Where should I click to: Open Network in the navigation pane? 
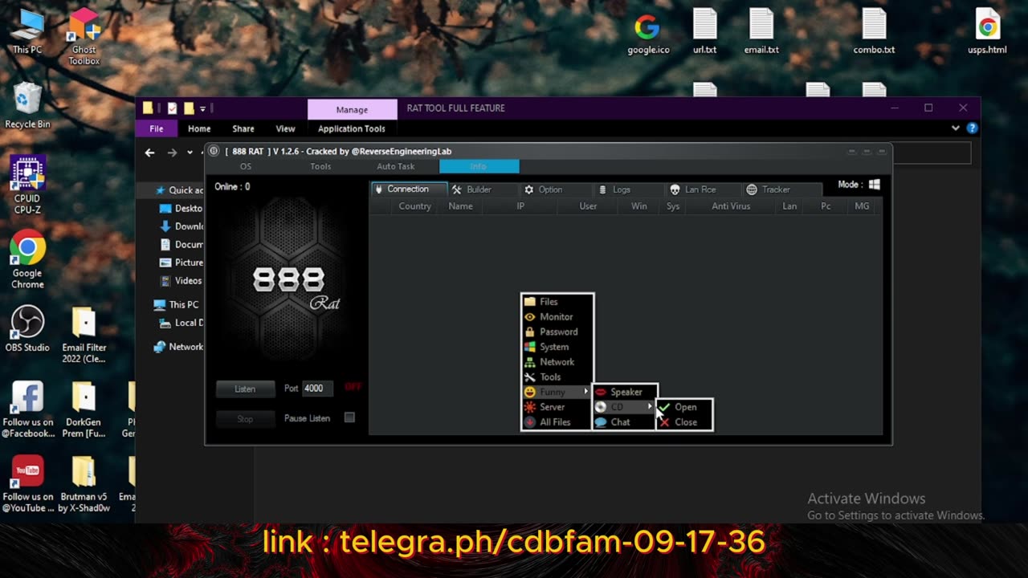(179, 347)
